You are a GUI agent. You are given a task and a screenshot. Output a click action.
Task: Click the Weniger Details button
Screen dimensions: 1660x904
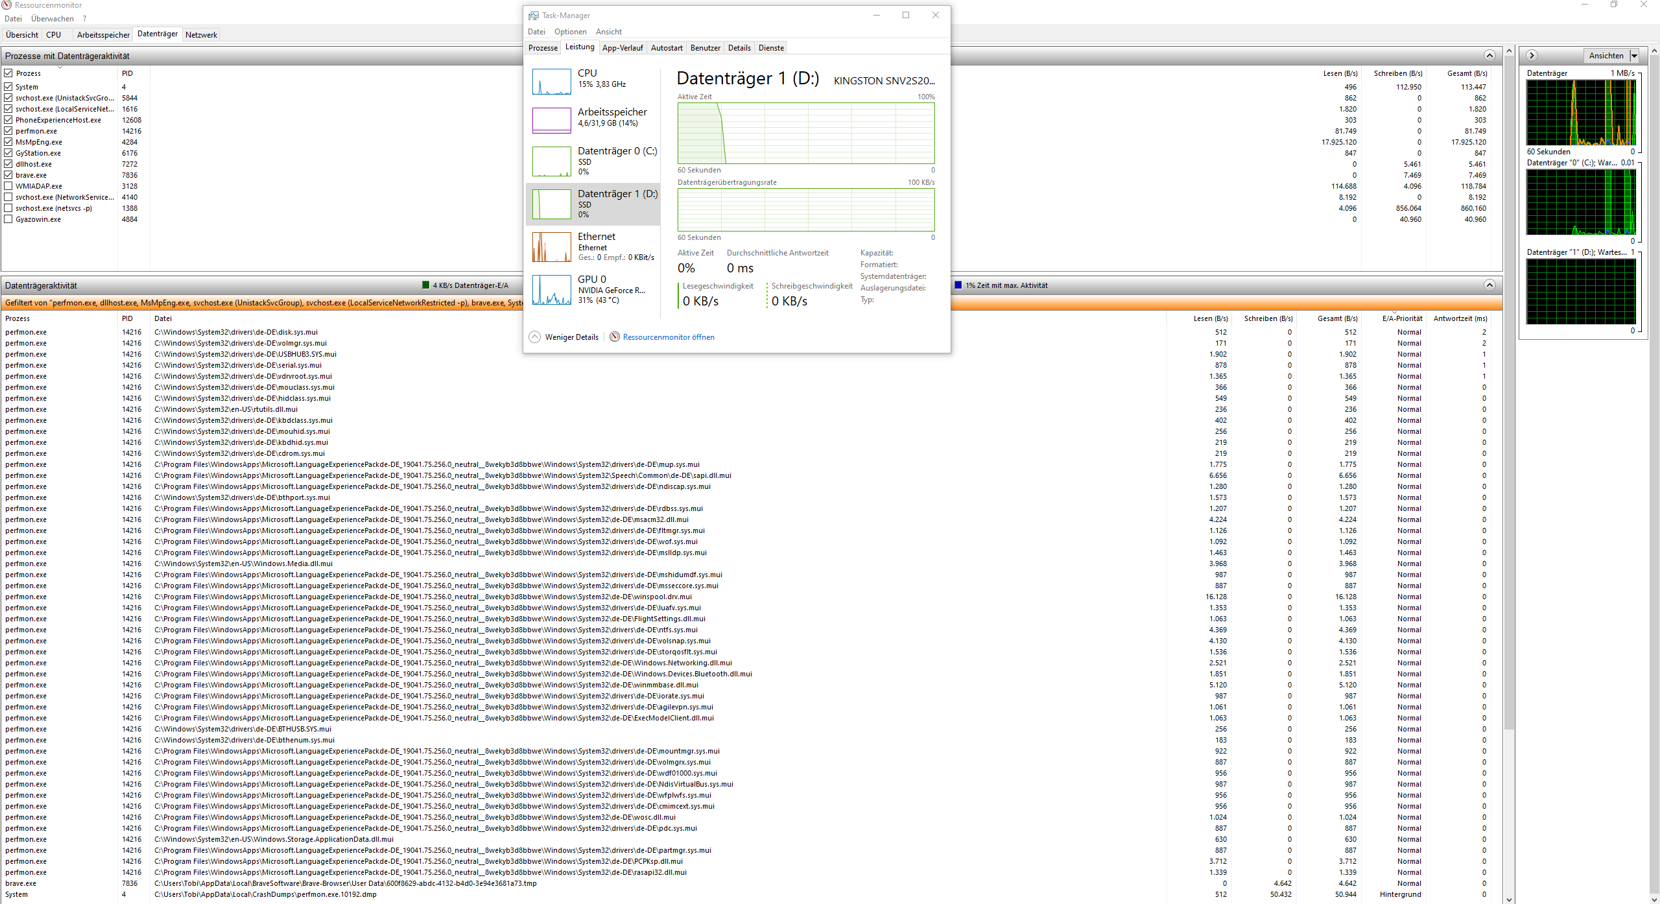click(571, 337)
